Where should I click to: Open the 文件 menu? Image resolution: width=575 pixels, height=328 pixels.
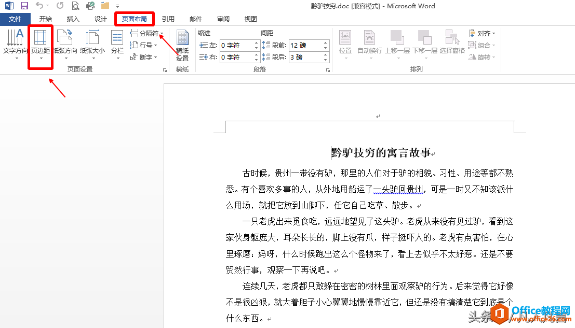pyautogui.click(x=15, y=19)
